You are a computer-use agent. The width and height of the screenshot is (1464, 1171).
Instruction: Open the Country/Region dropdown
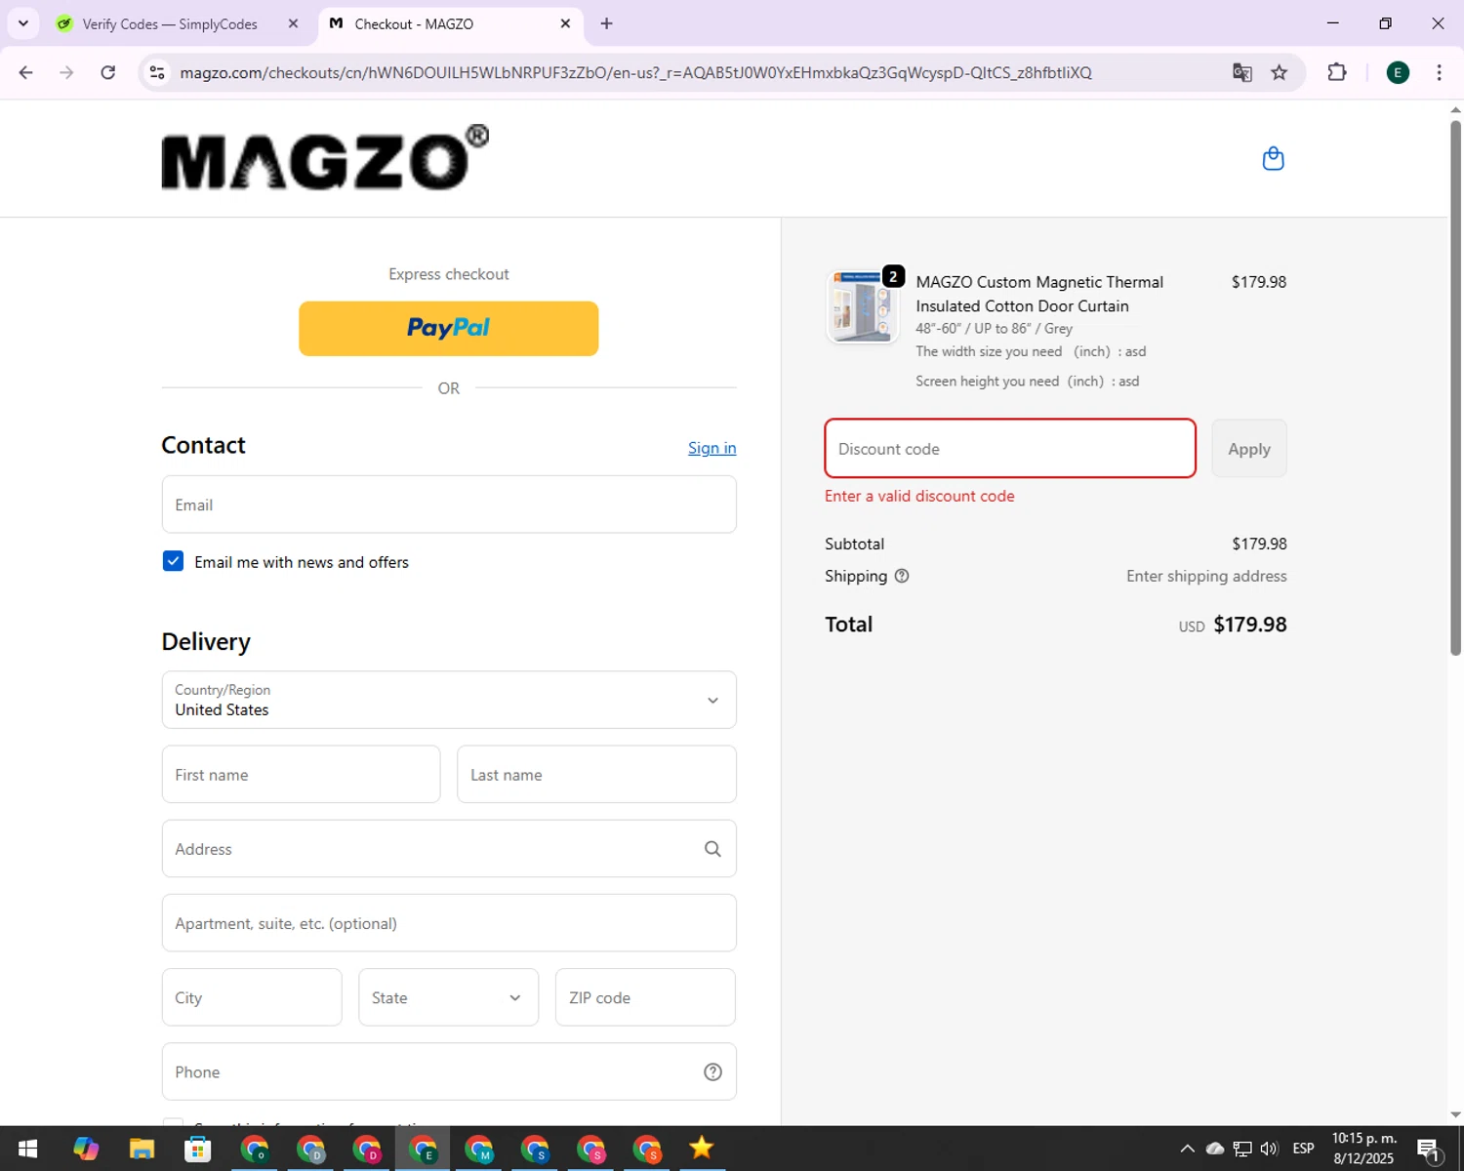[x=449, y=700]
